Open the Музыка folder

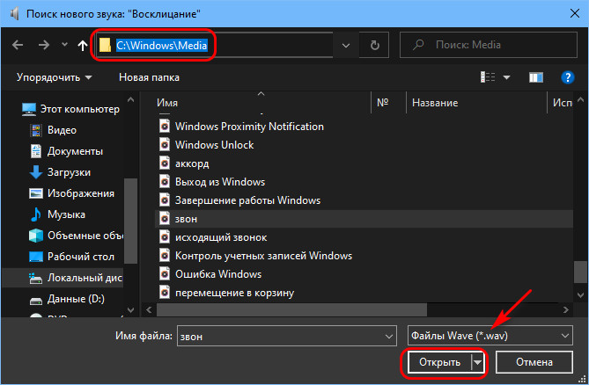(57, 214)
